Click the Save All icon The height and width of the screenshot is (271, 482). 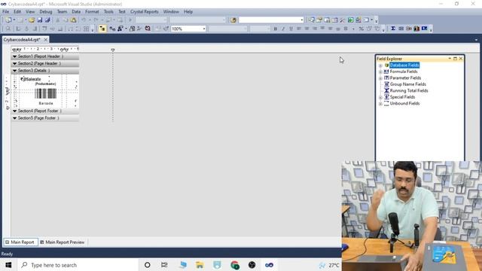(x=47, y=20)
